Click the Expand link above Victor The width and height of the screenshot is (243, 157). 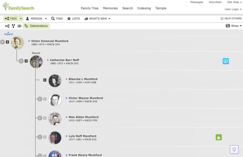tap(9, 34)
